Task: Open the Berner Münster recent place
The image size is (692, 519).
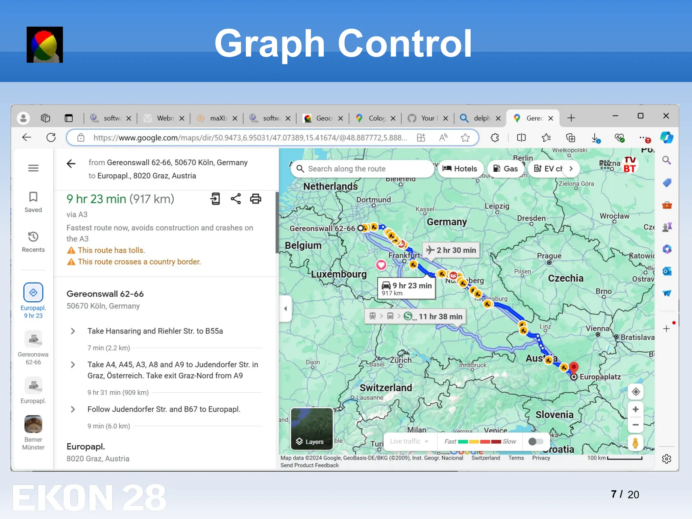Action: [x=33, y=433]
